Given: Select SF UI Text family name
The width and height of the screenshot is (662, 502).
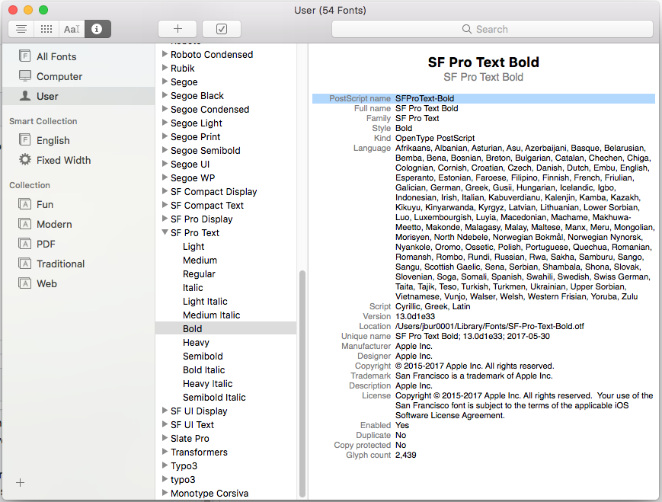Looking at the screenshot, I should pyautogui.click(x=192, y=425).
